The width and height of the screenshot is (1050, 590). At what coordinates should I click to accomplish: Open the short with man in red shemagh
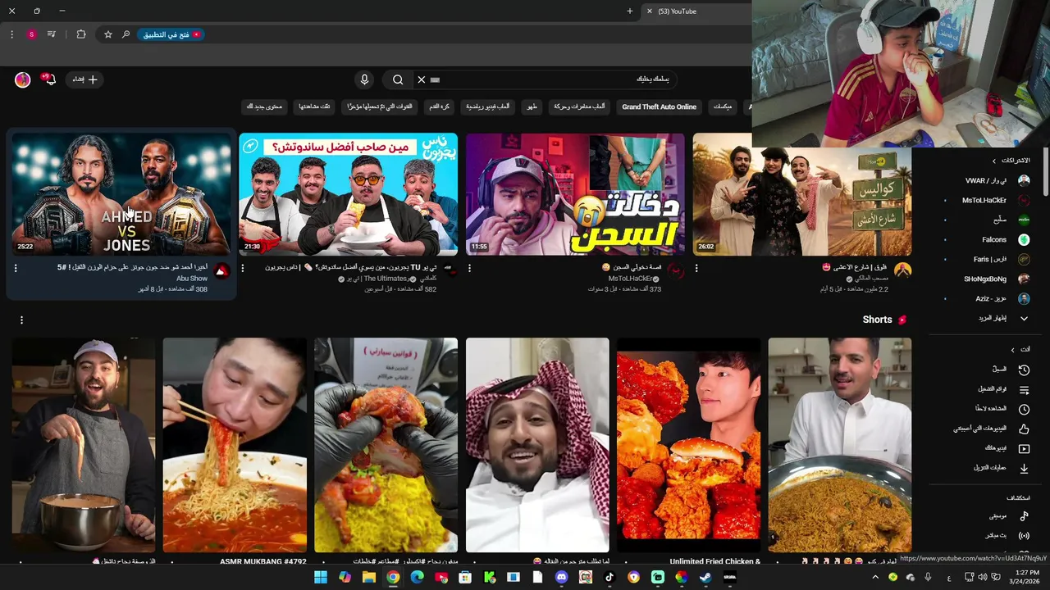(x=537, y=445)
